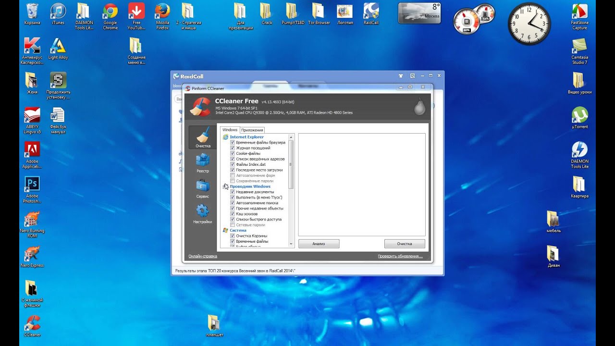Open the Реестр (Registry) section

(203, 163)
